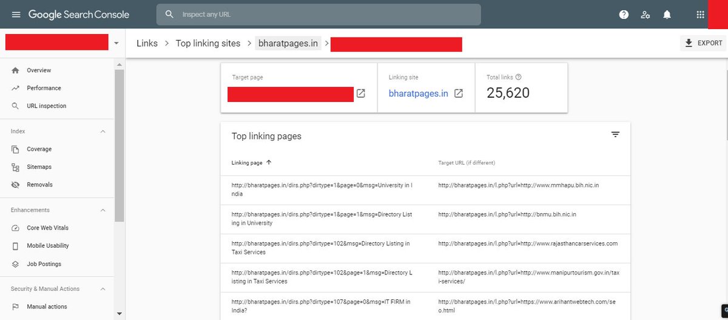Click the Google Search Console logo
The image size is (728, 320).
point(78,15)
